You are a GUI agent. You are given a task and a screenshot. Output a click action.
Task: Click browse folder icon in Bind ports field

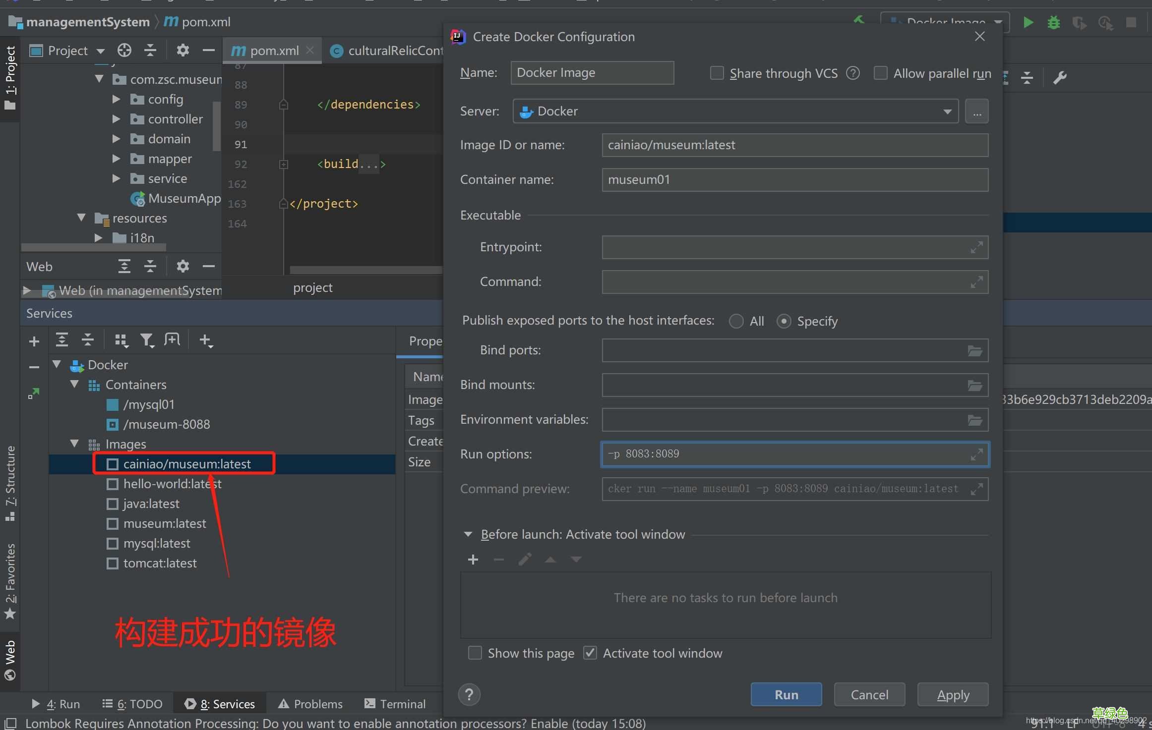pos(975,350)
